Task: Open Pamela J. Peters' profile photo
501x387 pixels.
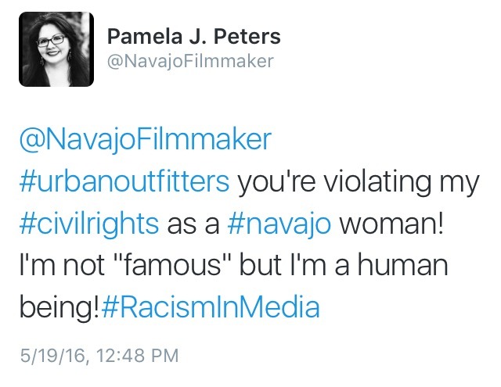Action: (x=56, y=49)
